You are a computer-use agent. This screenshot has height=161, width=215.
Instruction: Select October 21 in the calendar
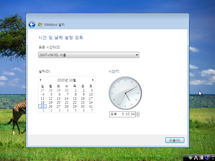tap(67, 103)
